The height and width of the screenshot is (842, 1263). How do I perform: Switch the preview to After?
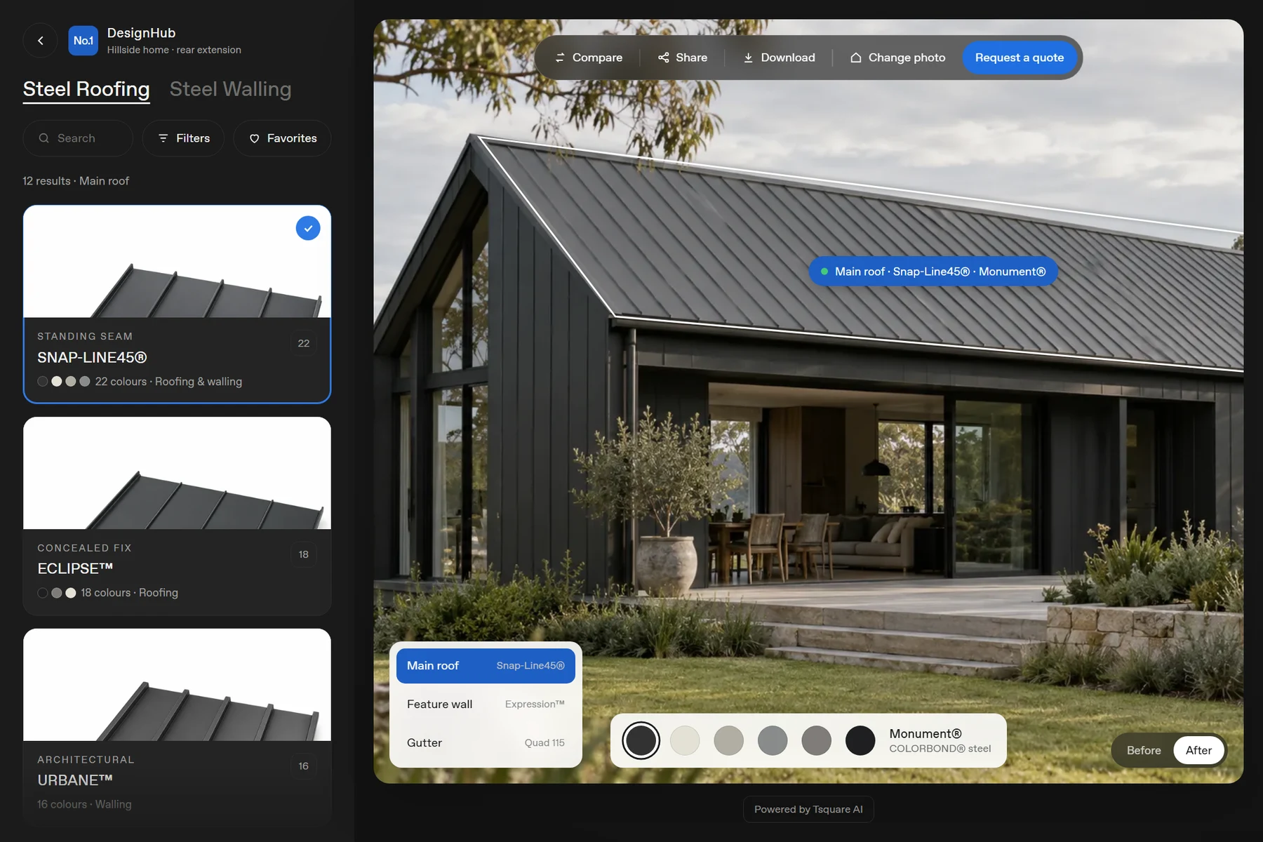coord(1198,750)
